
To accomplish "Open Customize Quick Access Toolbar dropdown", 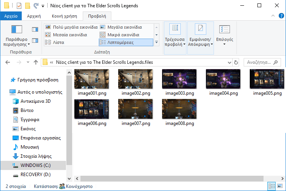I will coord(43,6).
